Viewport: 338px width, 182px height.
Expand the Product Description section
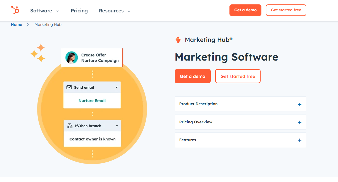click(x=240, y=104)
